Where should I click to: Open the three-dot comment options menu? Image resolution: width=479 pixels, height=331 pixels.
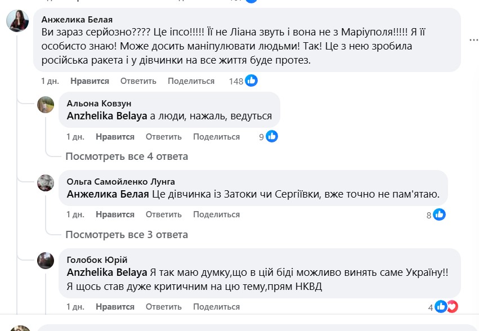pyautogui.click(x=474, y=41)
